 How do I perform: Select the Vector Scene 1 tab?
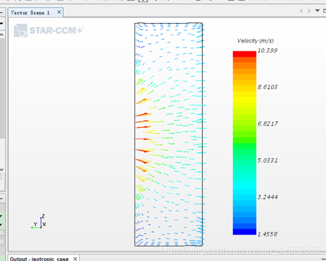tap(31, 13)
